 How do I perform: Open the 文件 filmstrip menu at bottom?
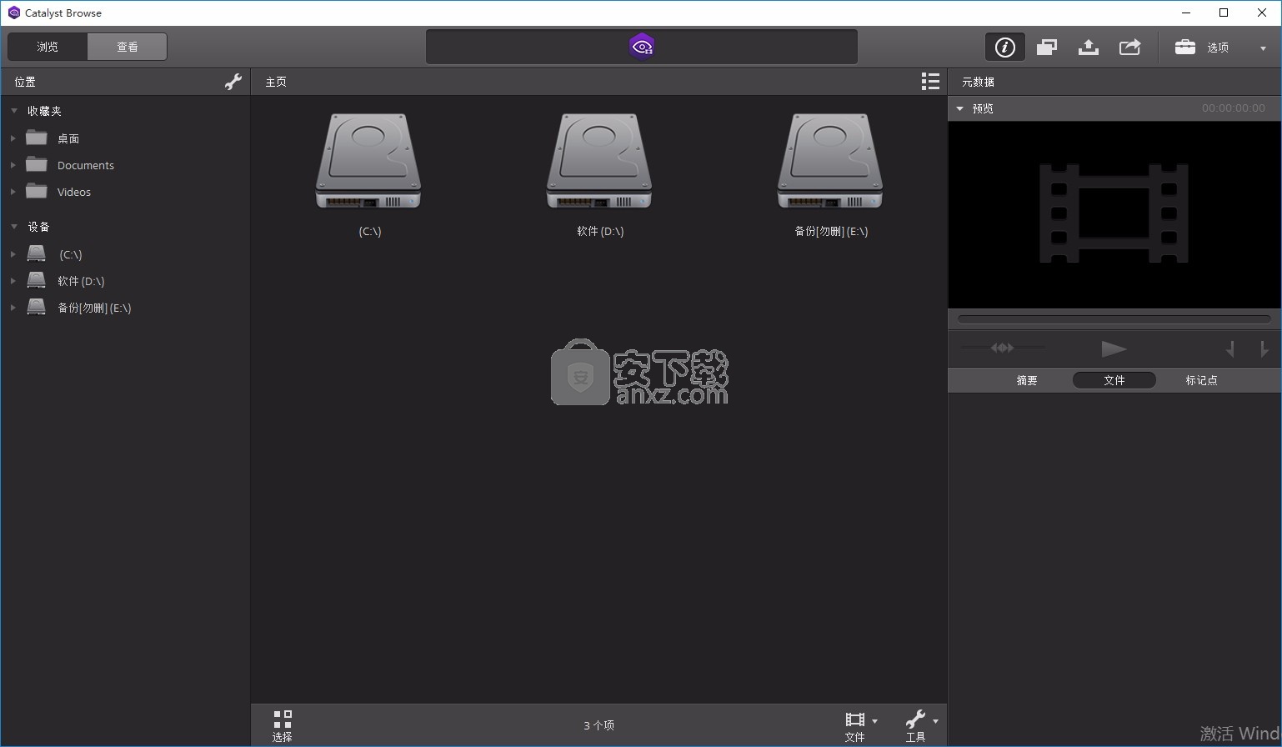point(854,725)
